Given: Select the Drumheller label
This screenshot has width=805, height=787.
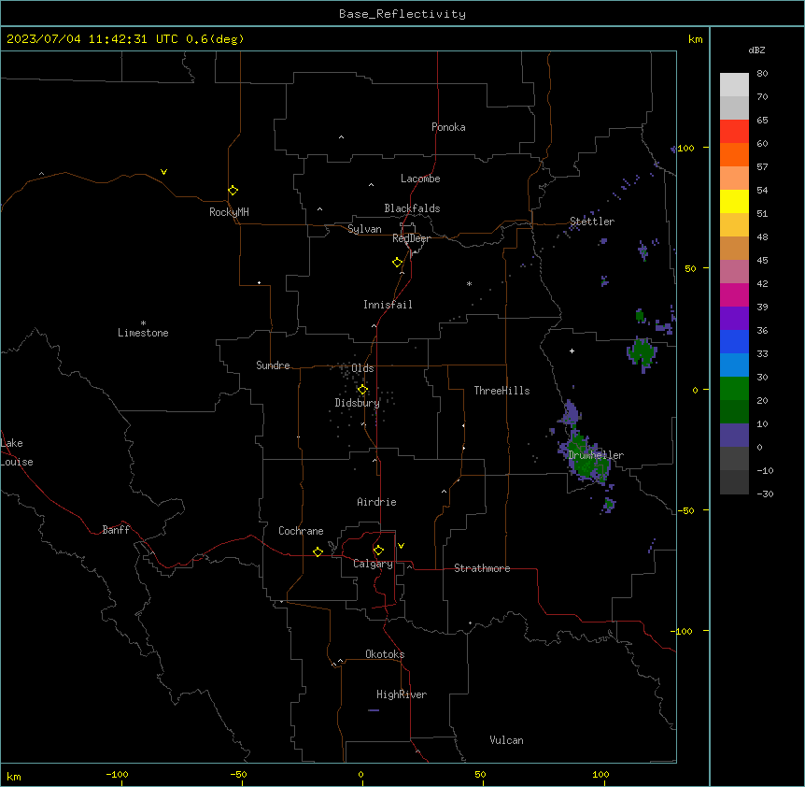Looking at the screenshot, I should [596, 455].
